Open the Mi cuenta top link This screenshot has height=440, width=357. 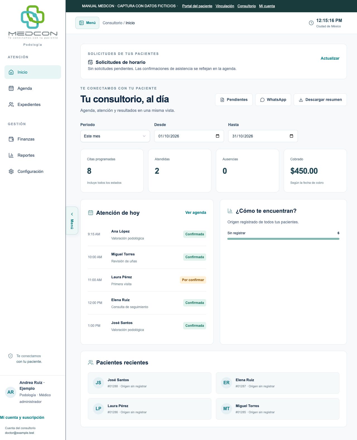tap(267, 6)
